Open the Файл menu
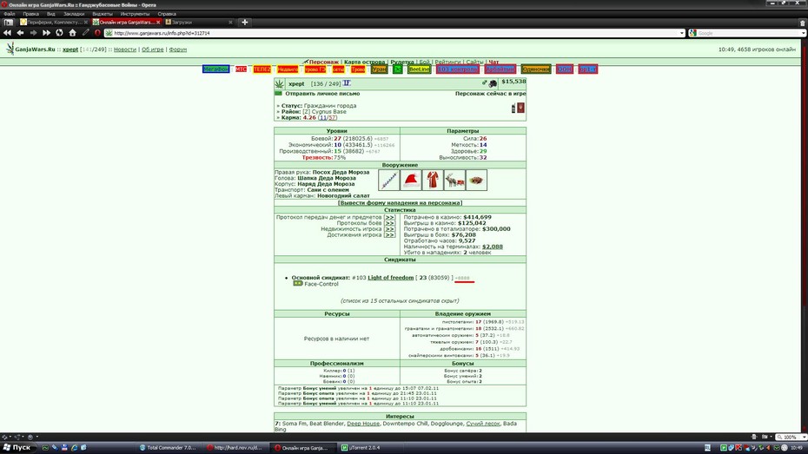 coord(10,14)
